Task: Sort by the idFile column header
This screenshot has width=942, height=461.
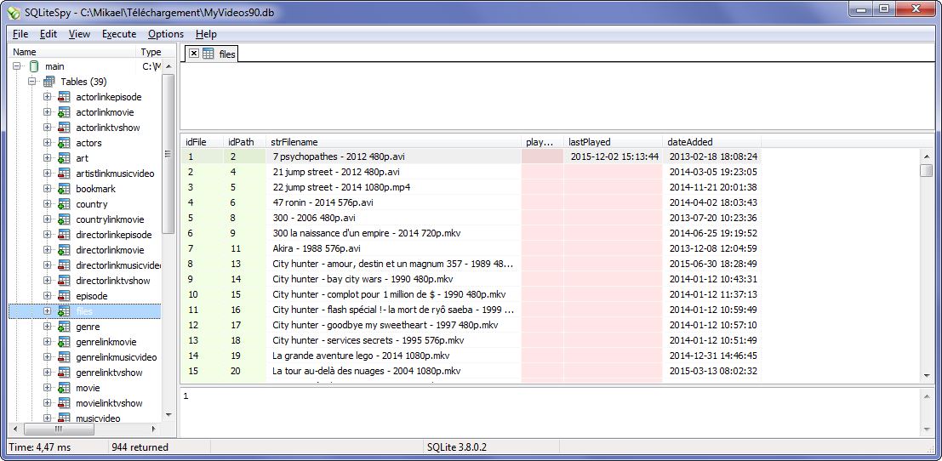Action: pos(202,142)
